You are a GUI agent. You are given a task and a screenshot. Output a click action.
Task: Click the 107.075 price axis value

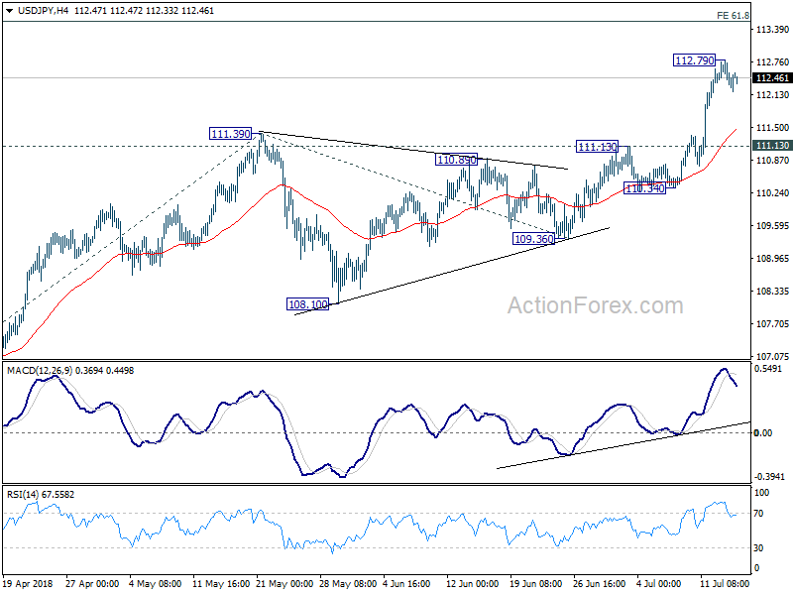pos(772,356)
